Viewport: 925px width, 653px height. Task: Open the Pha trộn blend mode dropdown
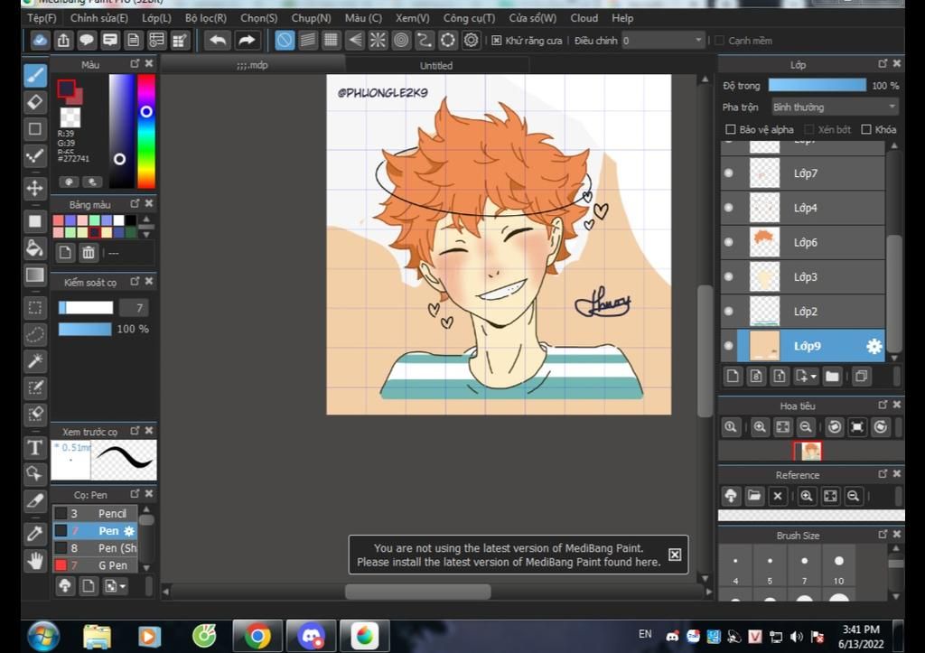835,107
